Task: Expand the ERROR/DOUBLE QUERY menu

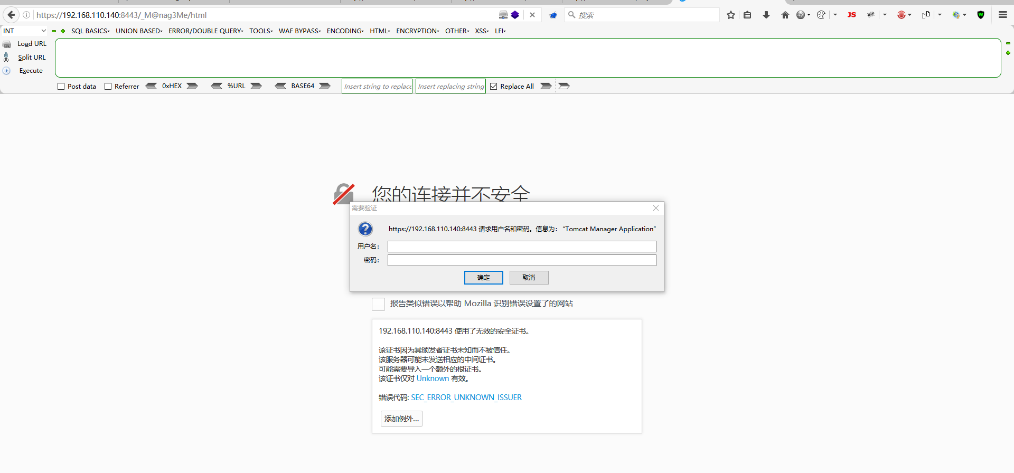Action: point(206,31)
